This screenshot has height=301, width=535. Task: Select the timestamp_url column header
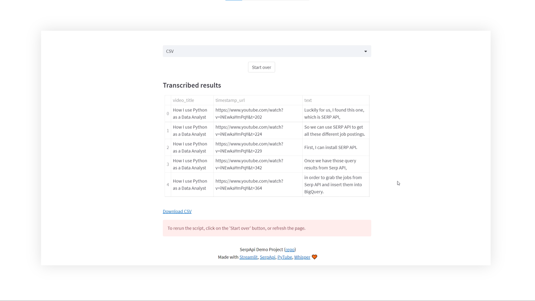click(x=258, y=100)
